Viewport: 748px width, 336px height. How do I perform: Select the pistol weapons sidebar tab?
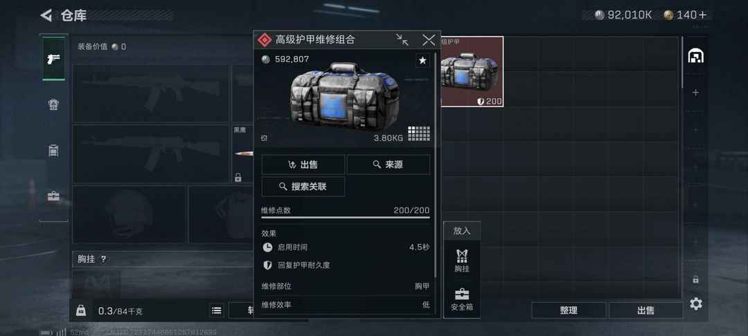53,59
